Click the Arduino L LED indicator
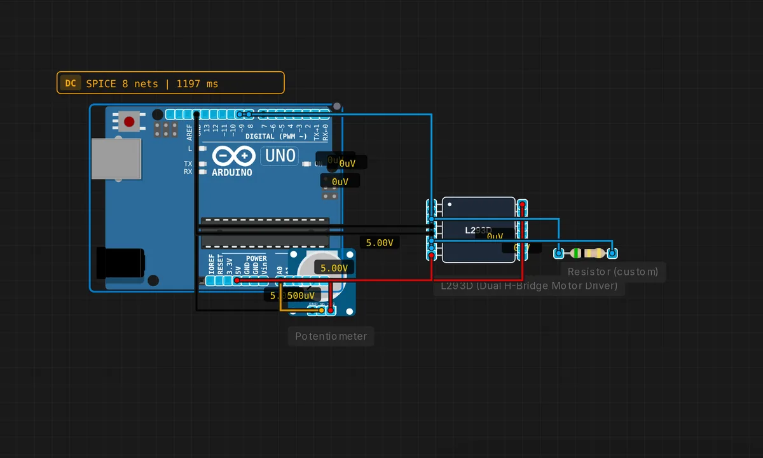The height and width of the screenshot is (458, 763). (x=202, y=148)
